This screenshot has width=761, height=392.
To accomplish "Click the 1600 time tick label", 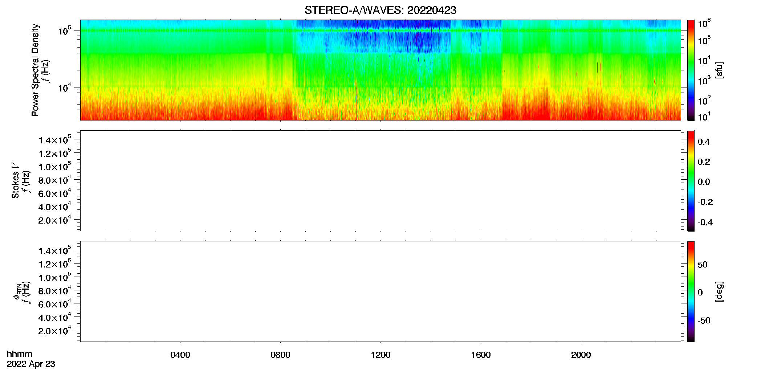I will pos(481,355).
